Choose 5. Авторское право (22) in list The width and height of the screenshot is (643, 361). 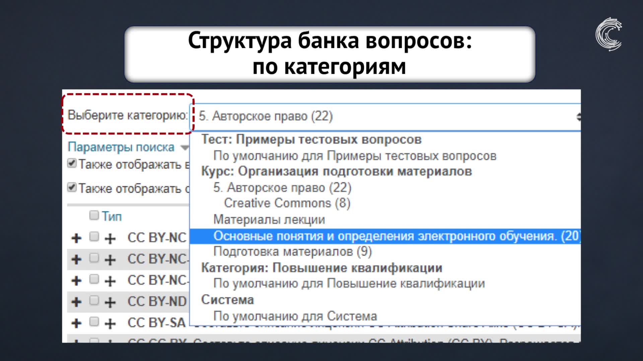click(x=282, y=188)
